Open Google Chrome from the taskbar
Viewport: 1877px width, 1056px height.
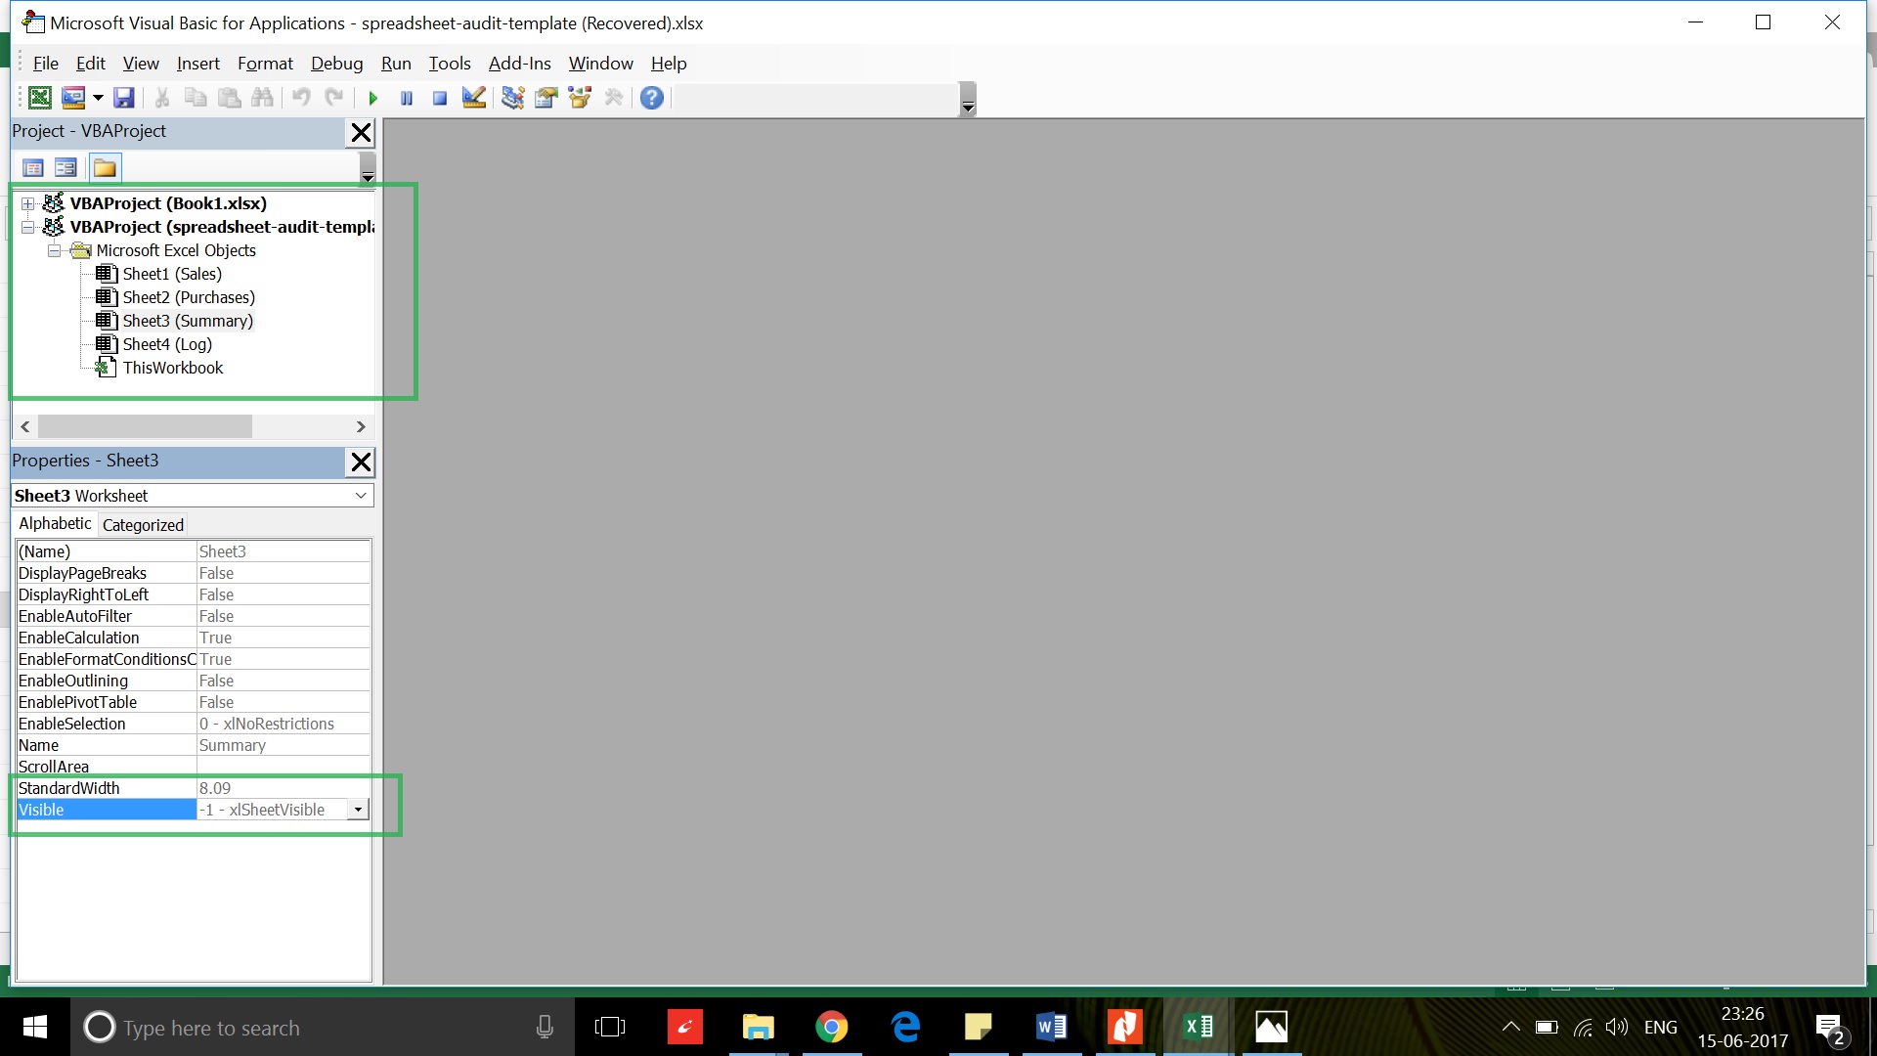pos(831,1027)
